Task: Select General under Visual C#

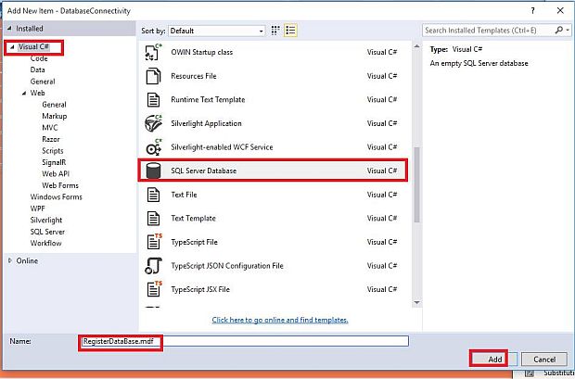Action: 43,82
